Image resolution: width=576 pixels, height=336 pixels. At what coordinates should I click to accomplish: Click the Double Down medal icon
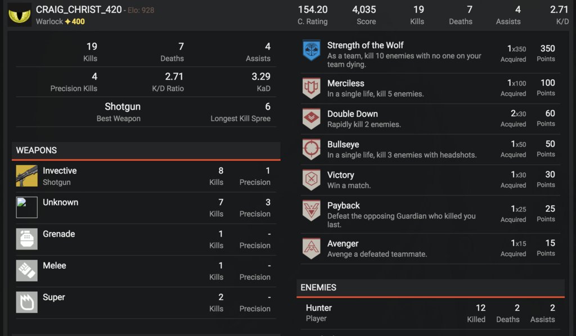point(312,119)
